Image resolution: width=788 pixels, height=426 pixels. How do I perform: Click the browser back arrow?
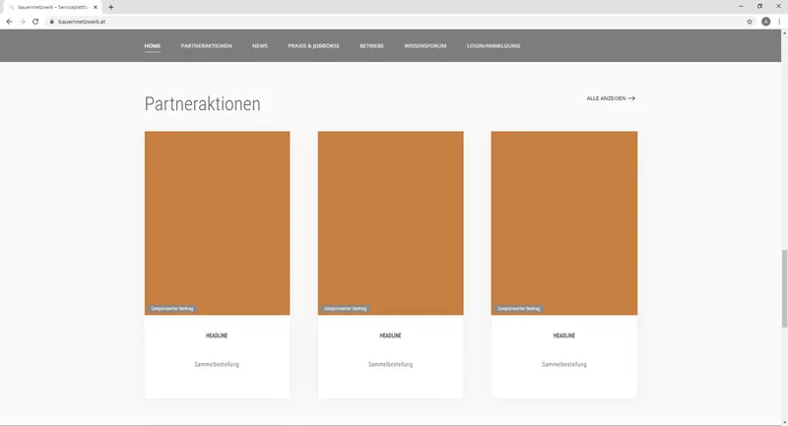tap(9, 21)
